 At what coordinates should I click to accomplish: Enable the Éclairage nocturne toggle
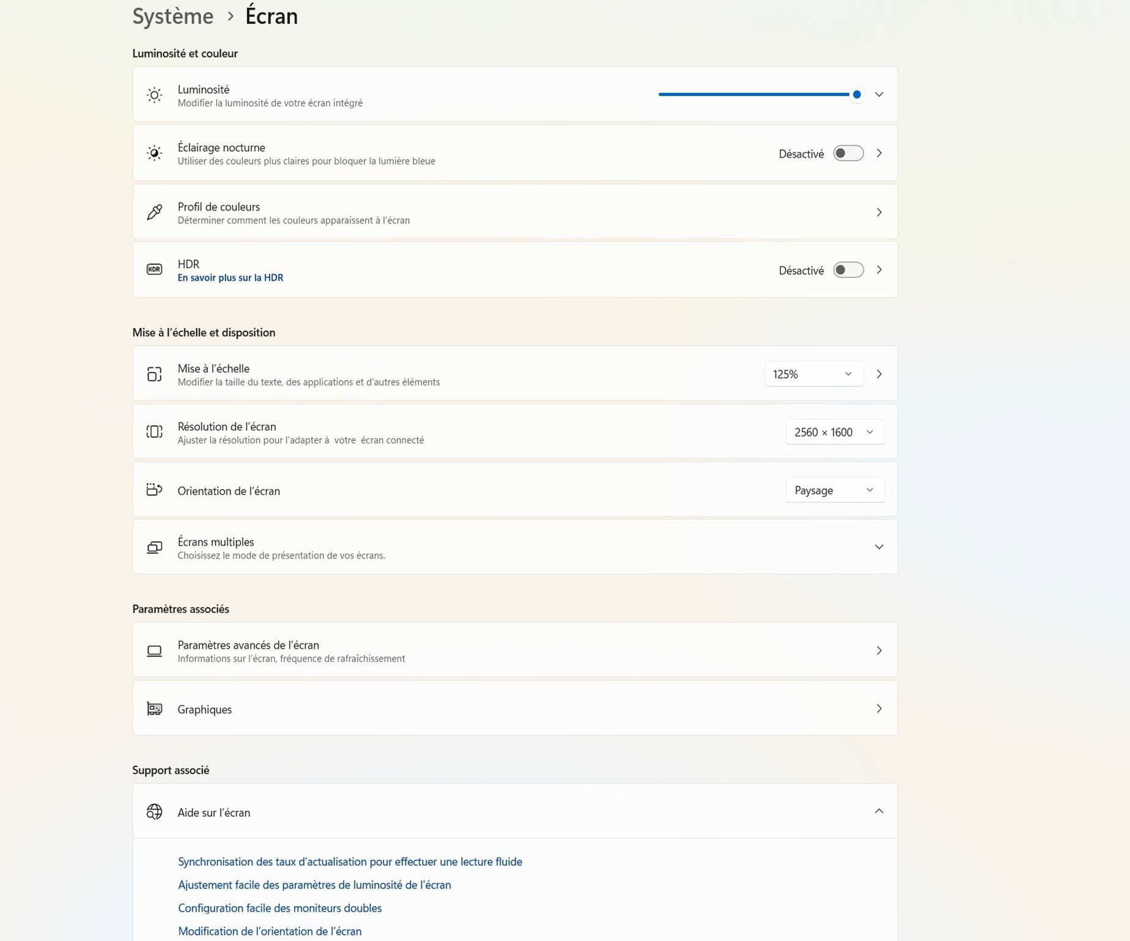click(848, 153)
